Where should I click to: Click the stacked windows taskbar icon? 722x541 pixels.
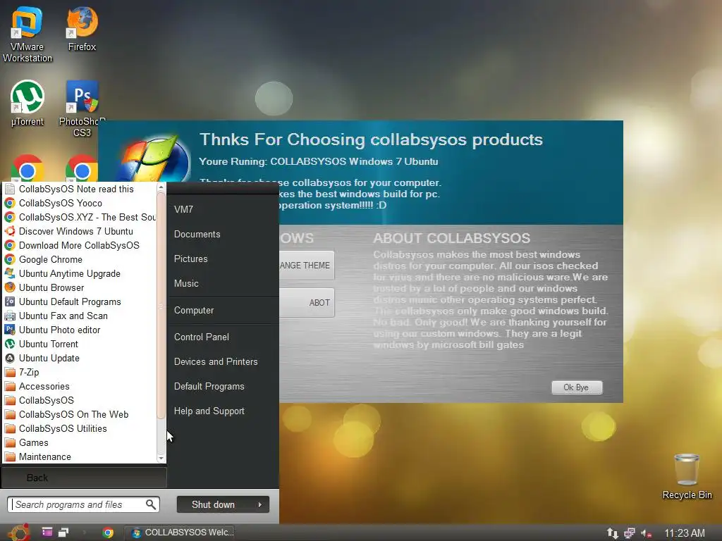click(63, 533)
